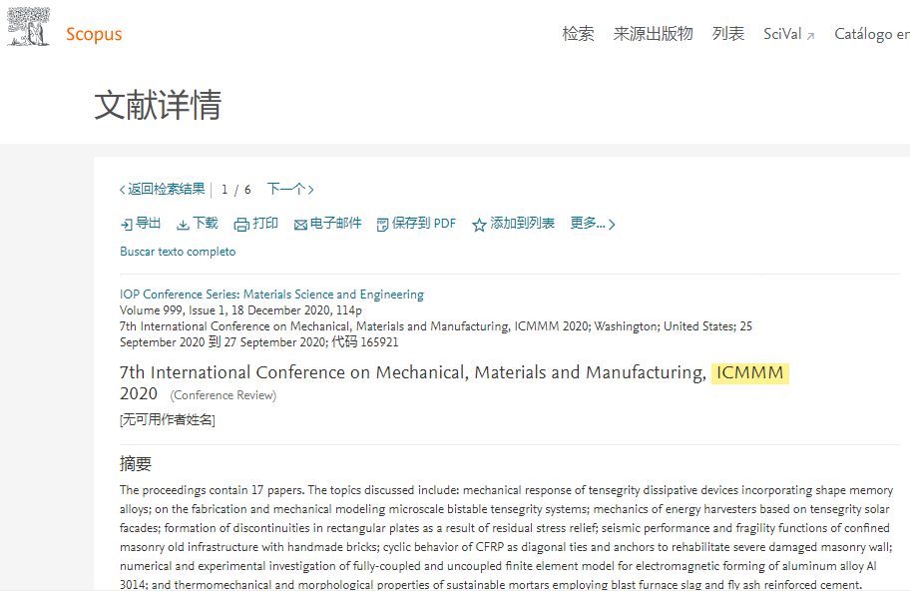Open the 列表 menu item

pos(728,34)
